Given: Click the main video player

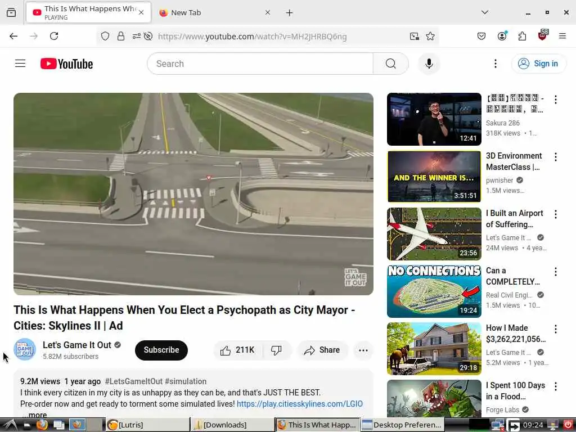Looking at the screenshot, I should (193, 194).
